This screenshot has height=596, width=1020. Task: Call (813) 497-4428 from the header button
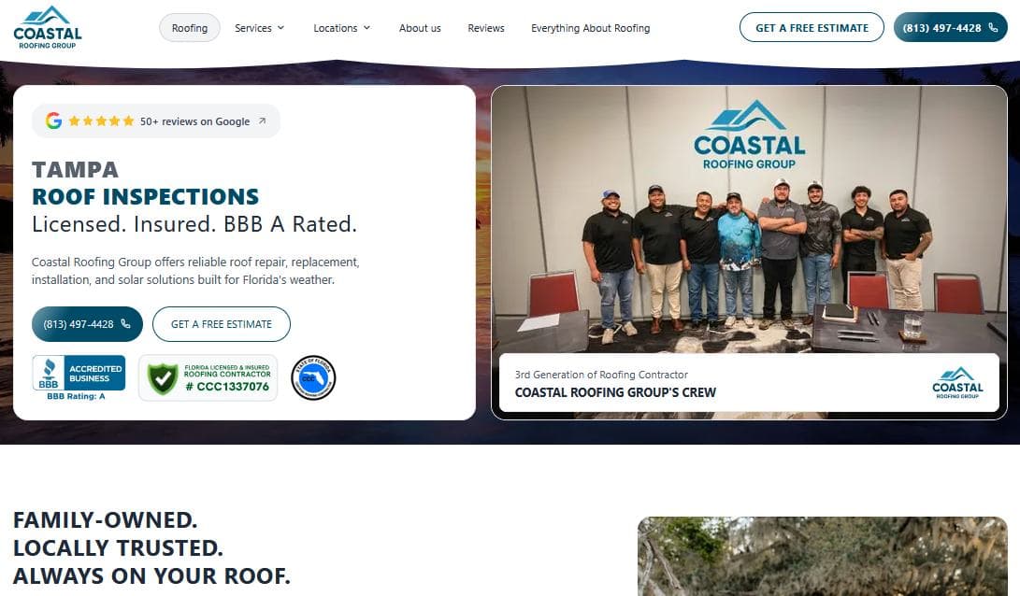951,27
